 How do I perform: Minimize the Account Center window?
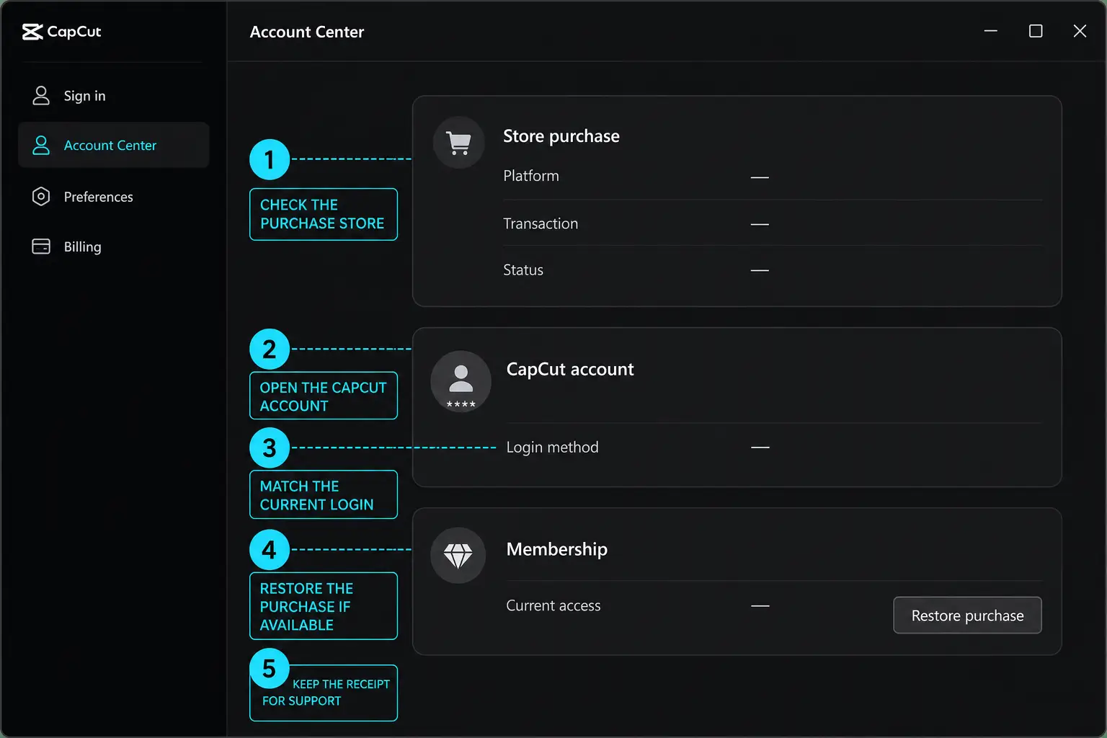point(991,31)
